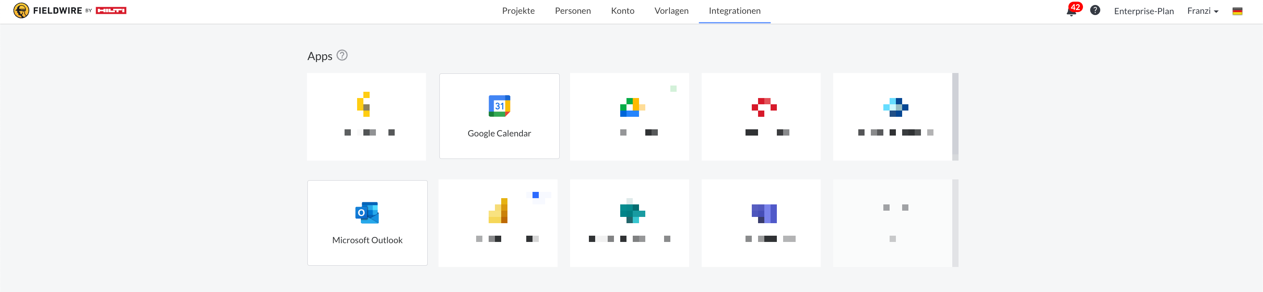
Task: Click the red Hilti logo
Action: coord(111,11)
